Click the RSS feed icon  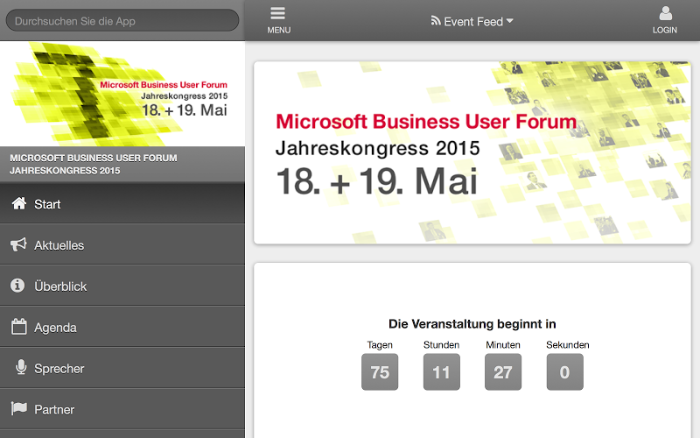pos(436,21)
